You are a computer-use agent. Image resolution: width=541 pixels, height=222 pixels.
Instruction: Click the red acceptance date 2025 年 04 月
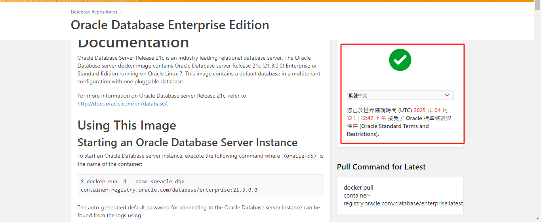[431, 110]
